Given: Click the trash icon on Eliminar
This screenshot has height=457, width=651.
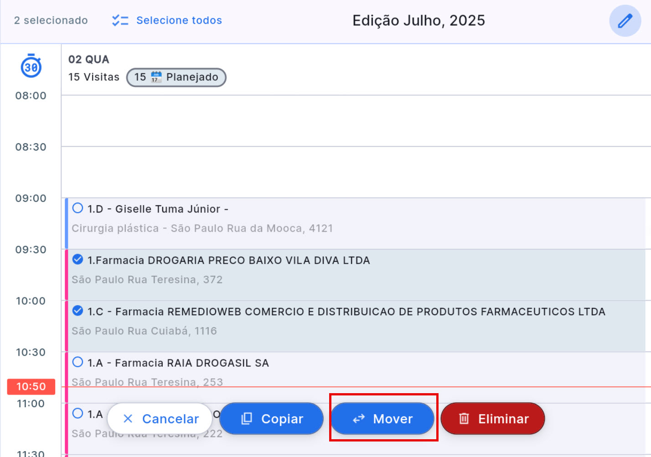Looking at the screenshot, I should [464, 419].
